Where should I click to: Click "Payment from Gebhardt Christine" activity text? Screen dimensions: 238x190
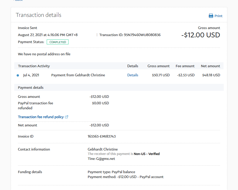[x=78, y=75]
